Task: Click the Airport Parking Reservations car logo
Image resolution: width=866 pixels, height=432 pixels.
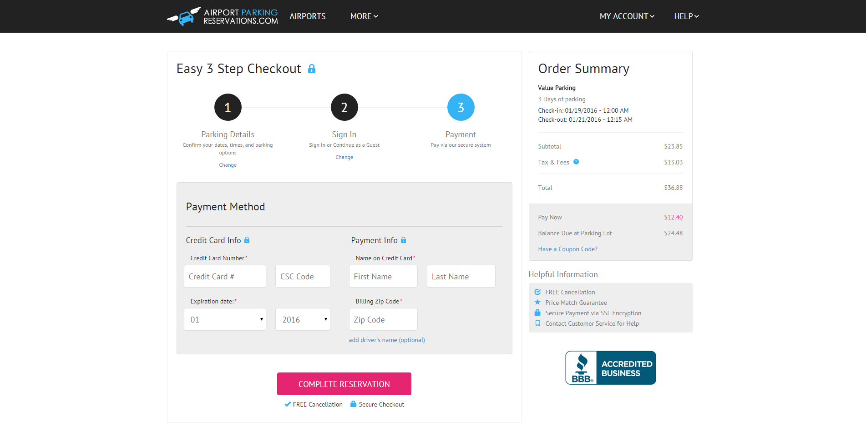Action: pyautogui.click(x=184, y=16)
